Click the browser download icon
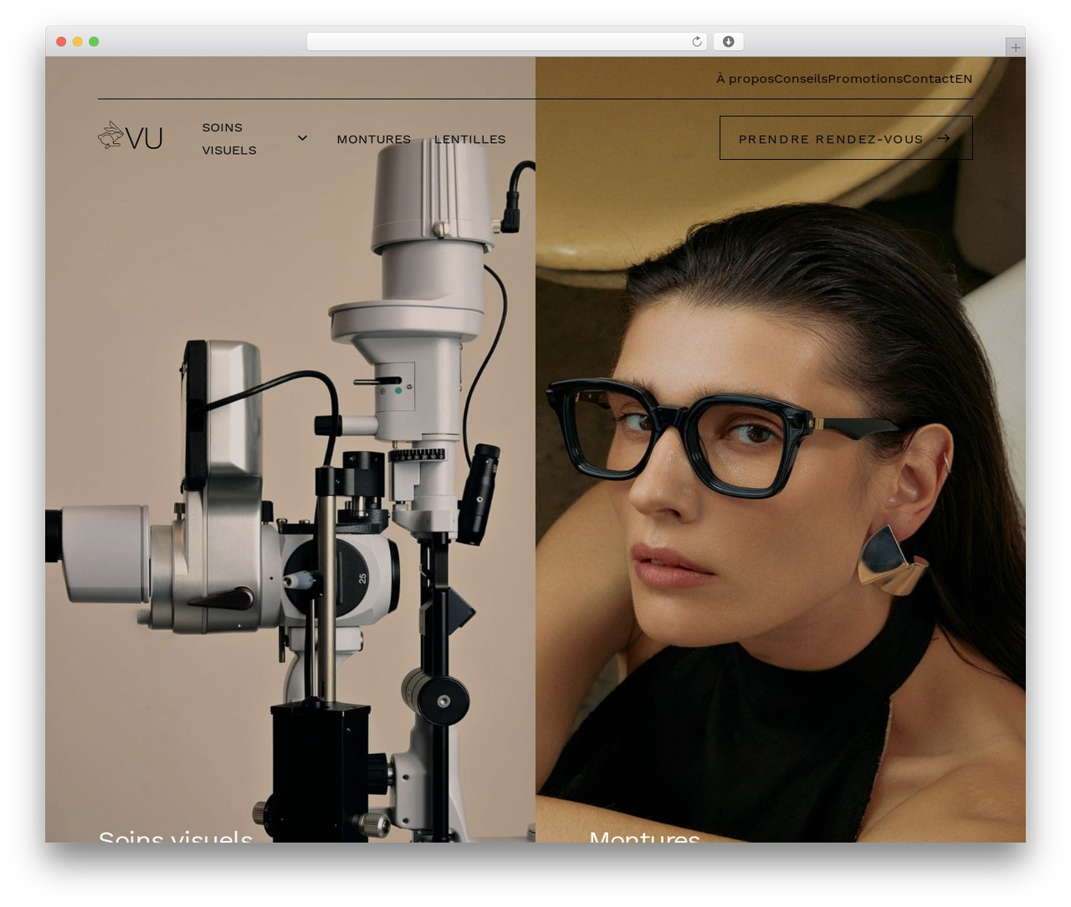Viewport: 1071px width, 907px height. point(729,42)
